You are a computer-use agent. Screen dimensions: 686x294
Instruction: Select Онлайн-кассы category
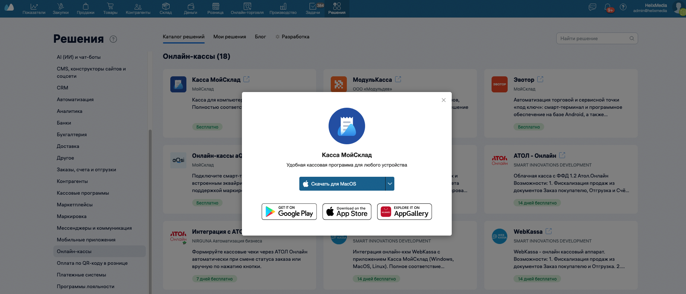point(99,251)
